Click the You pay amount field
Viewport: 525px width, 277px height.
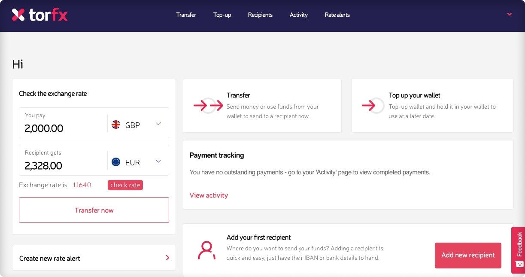63,123
